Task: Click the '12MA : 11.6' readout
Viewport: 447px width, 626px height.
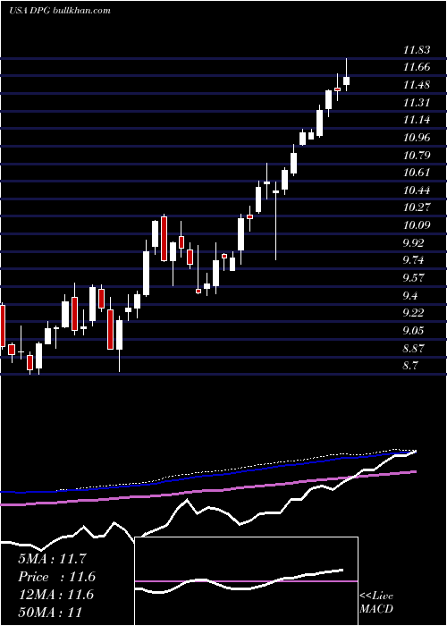Action: coord(56,595)
